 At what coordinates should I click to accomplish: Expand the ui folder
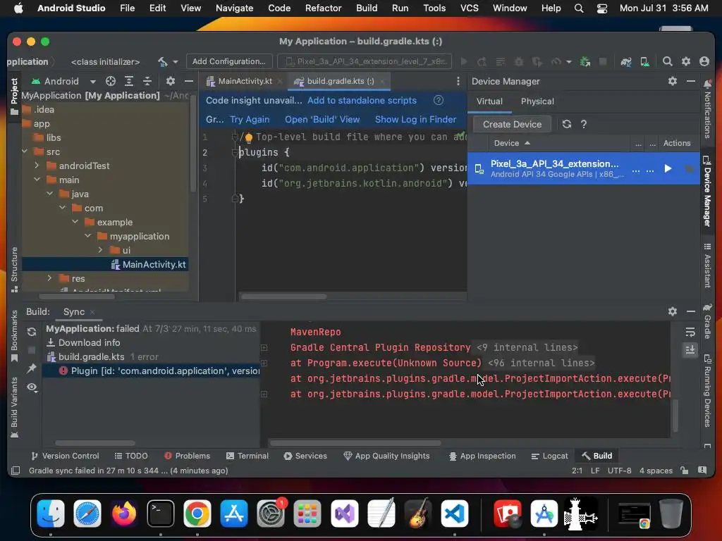(x=100, y=250)
